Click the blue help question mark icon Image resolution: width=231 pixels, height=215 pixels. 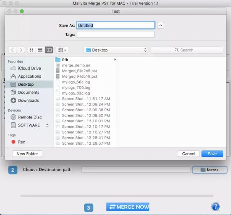[x=216, y=207]
